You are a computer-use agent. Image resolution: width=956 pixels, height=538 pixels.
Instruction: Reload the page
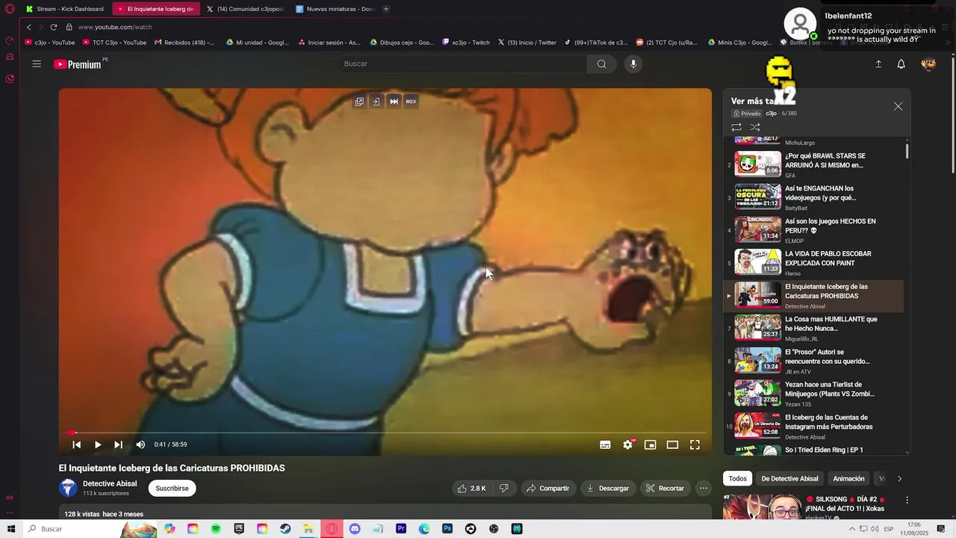pos(54,27)
